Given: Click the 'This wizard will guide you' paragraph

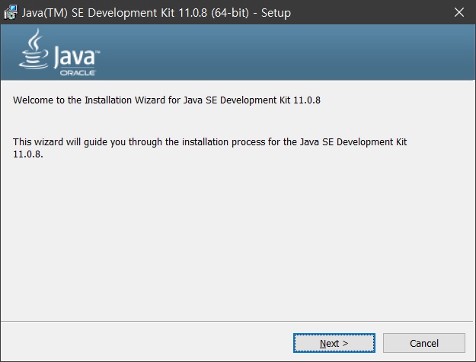Looking at the screenshot, I should (x=209, y=148).
